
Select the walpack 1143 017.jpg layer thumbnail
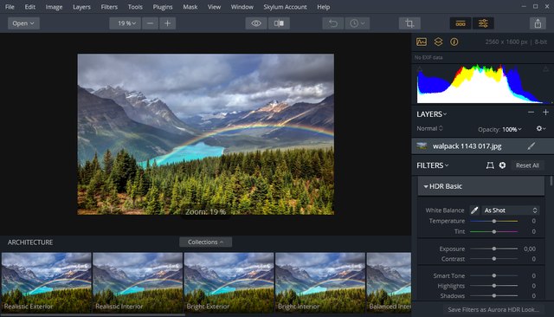pyautogui.click(x=422, y=146)
